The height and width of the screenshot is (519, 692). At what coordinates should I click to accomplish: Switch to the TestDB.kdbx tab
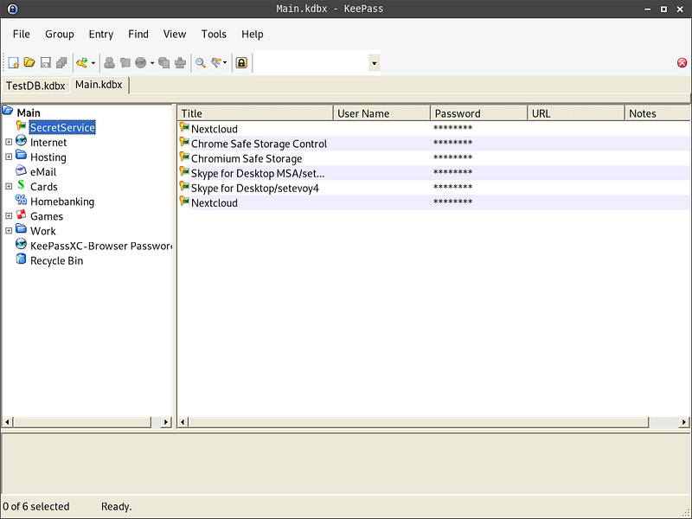point(35,86)
